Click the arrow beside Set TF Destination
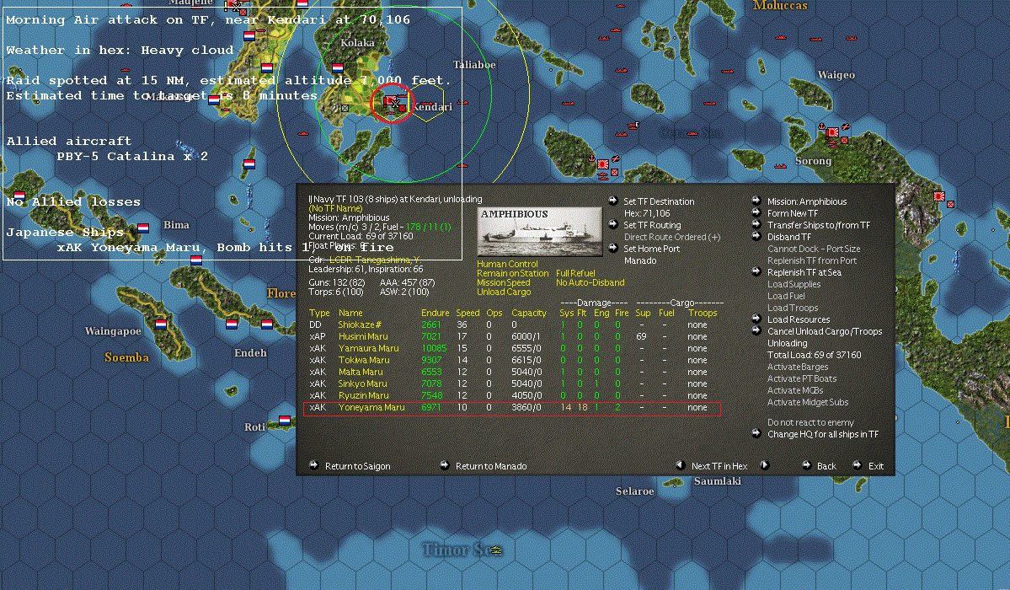The width and height of the screenshot is (1010, 590). pos(612,201)
